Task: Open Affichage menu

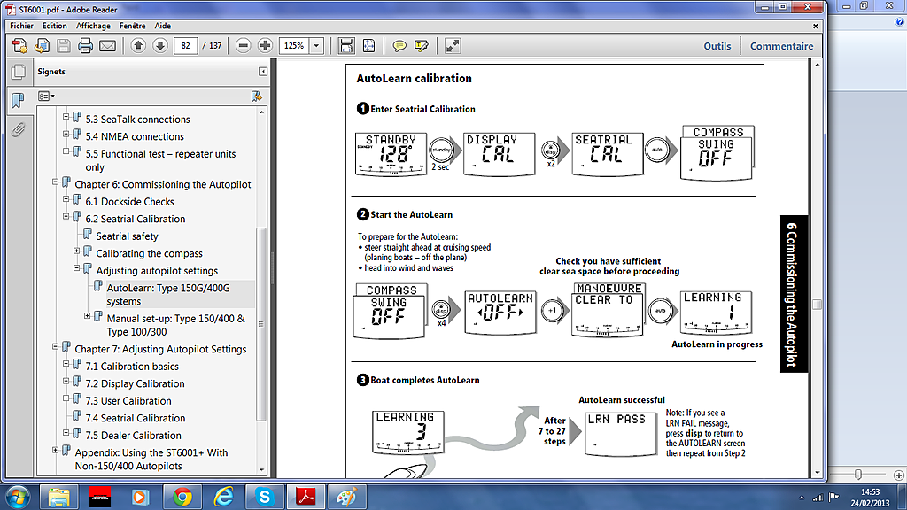Action: click(x=93, y=26)
